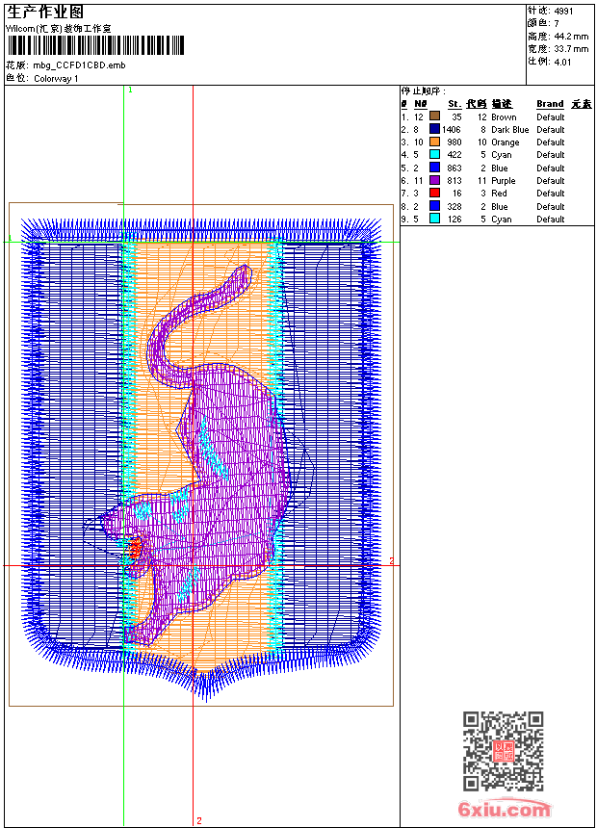This screenshot has width=597, height=828.
Task: Click the QR code at bottom right
Action: coord(503,751)
